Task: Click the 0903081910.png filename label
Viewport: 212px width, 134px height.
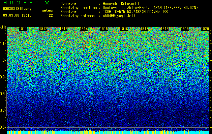Action: tap(17, 9)
